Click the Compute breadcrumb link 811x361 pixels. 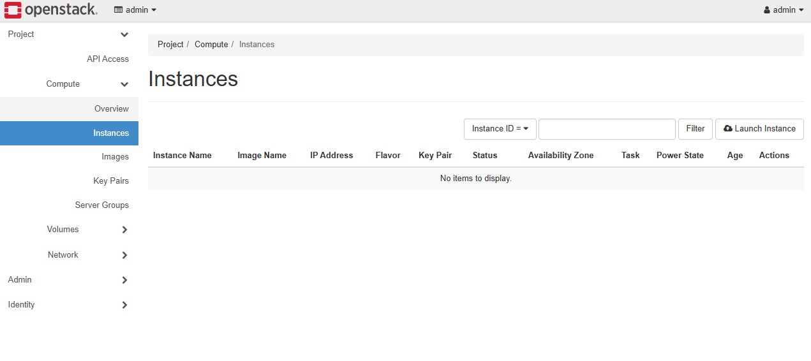coord(211,45)
